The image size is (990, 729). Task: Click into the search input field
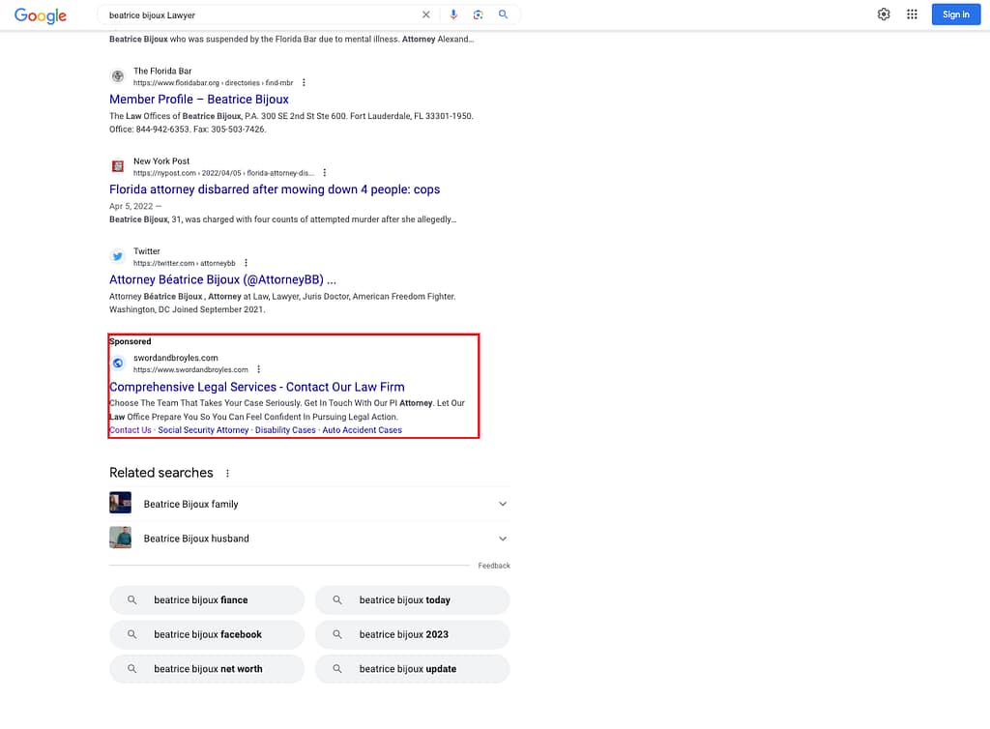(259, 15)
